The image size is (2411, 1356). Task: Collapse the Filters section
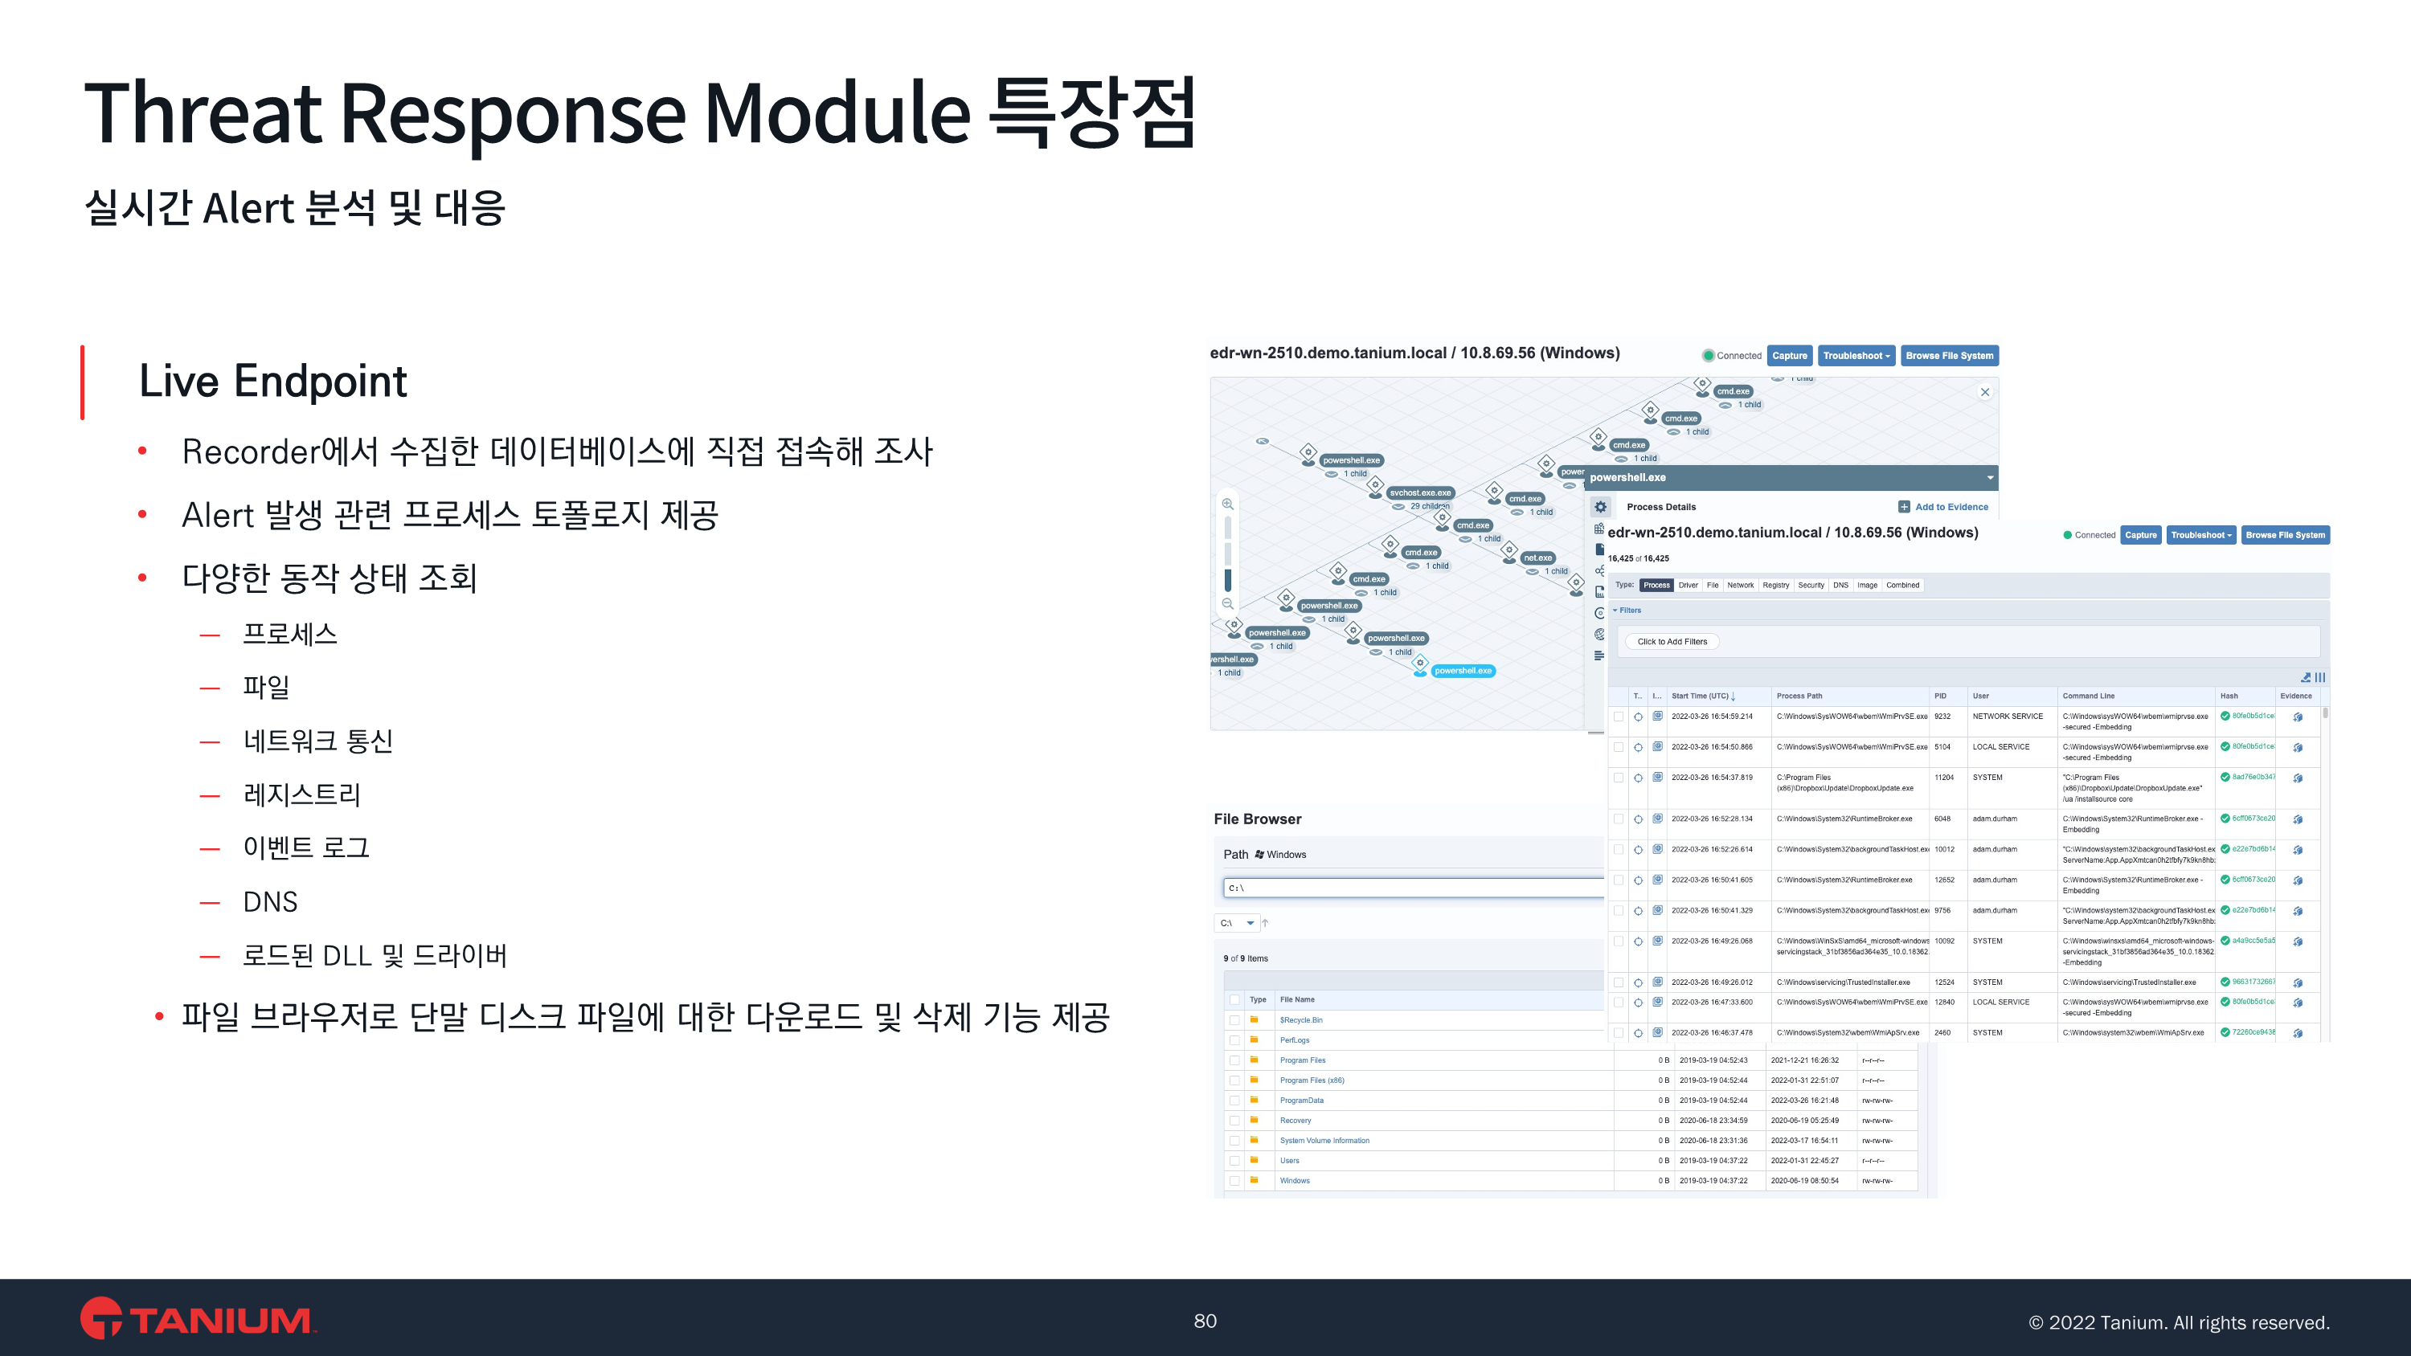[1626, 611]
